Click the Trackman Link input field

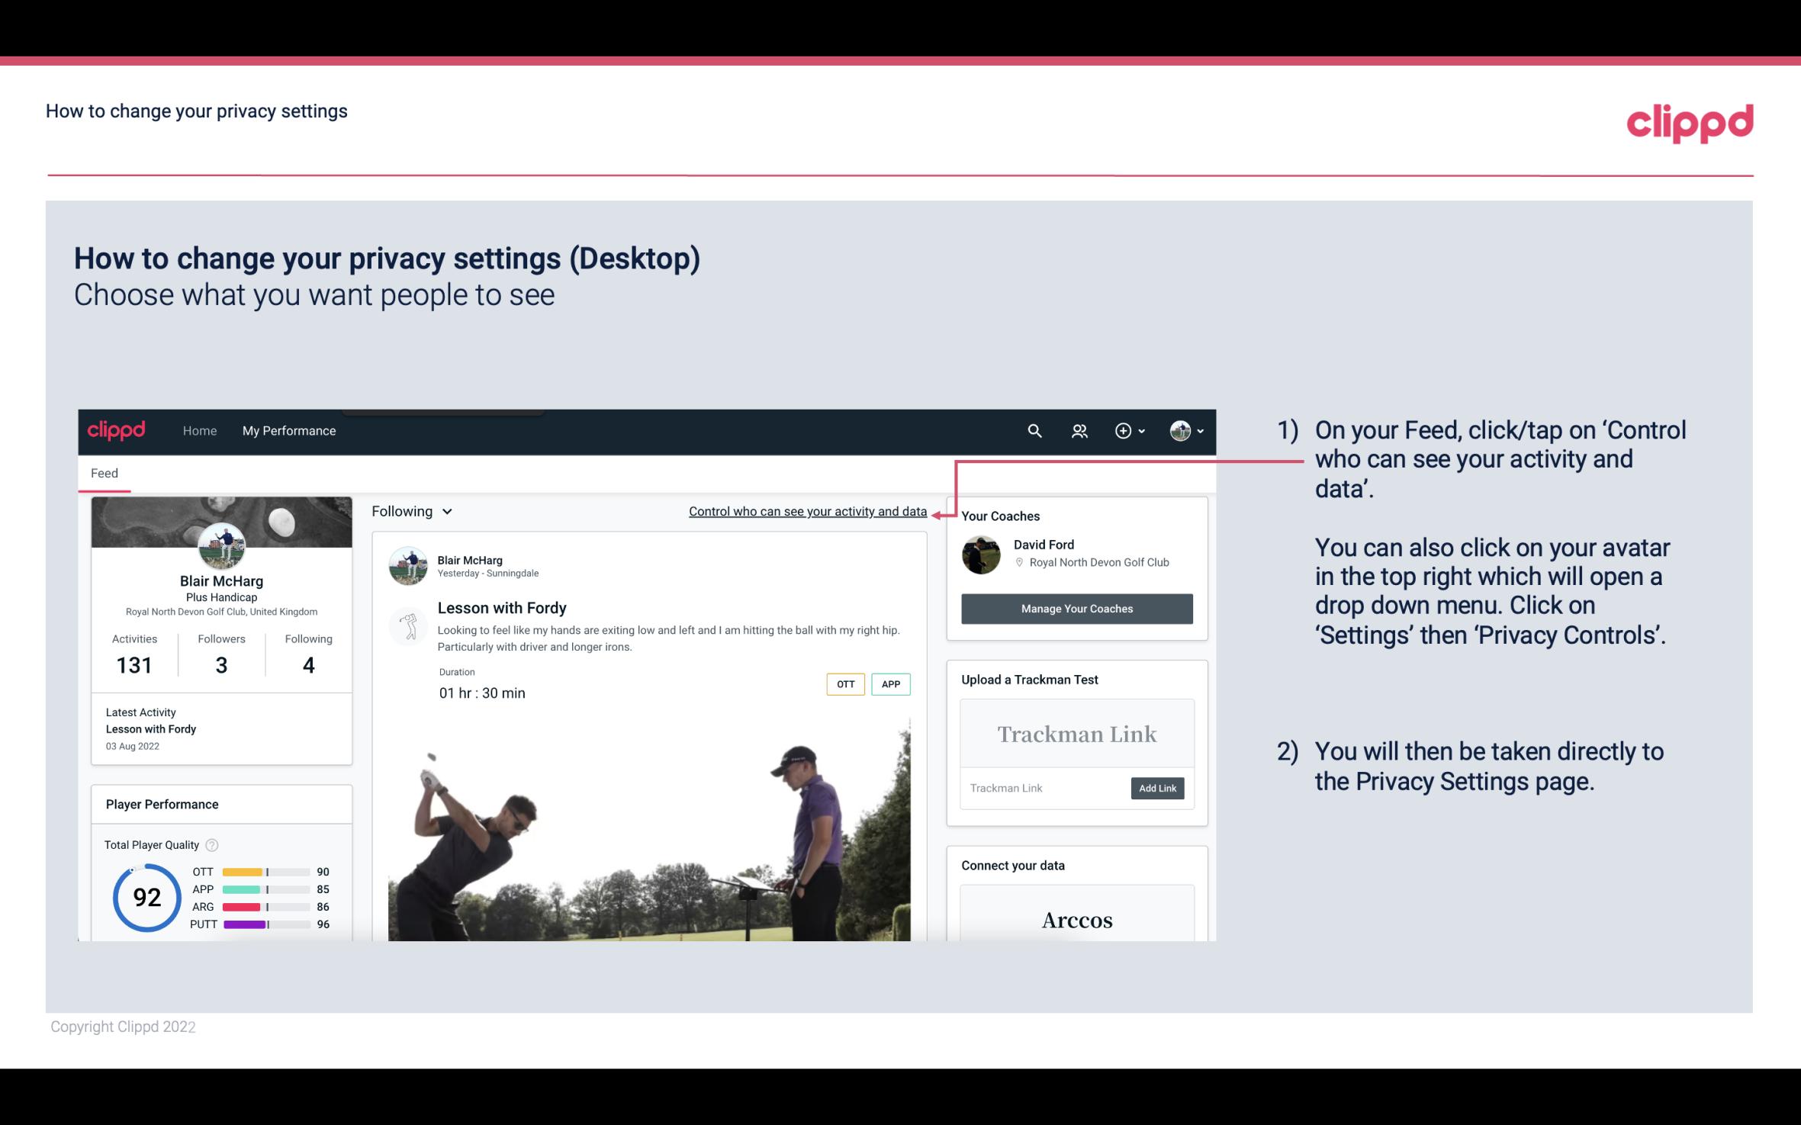(x=1043, y=788)
